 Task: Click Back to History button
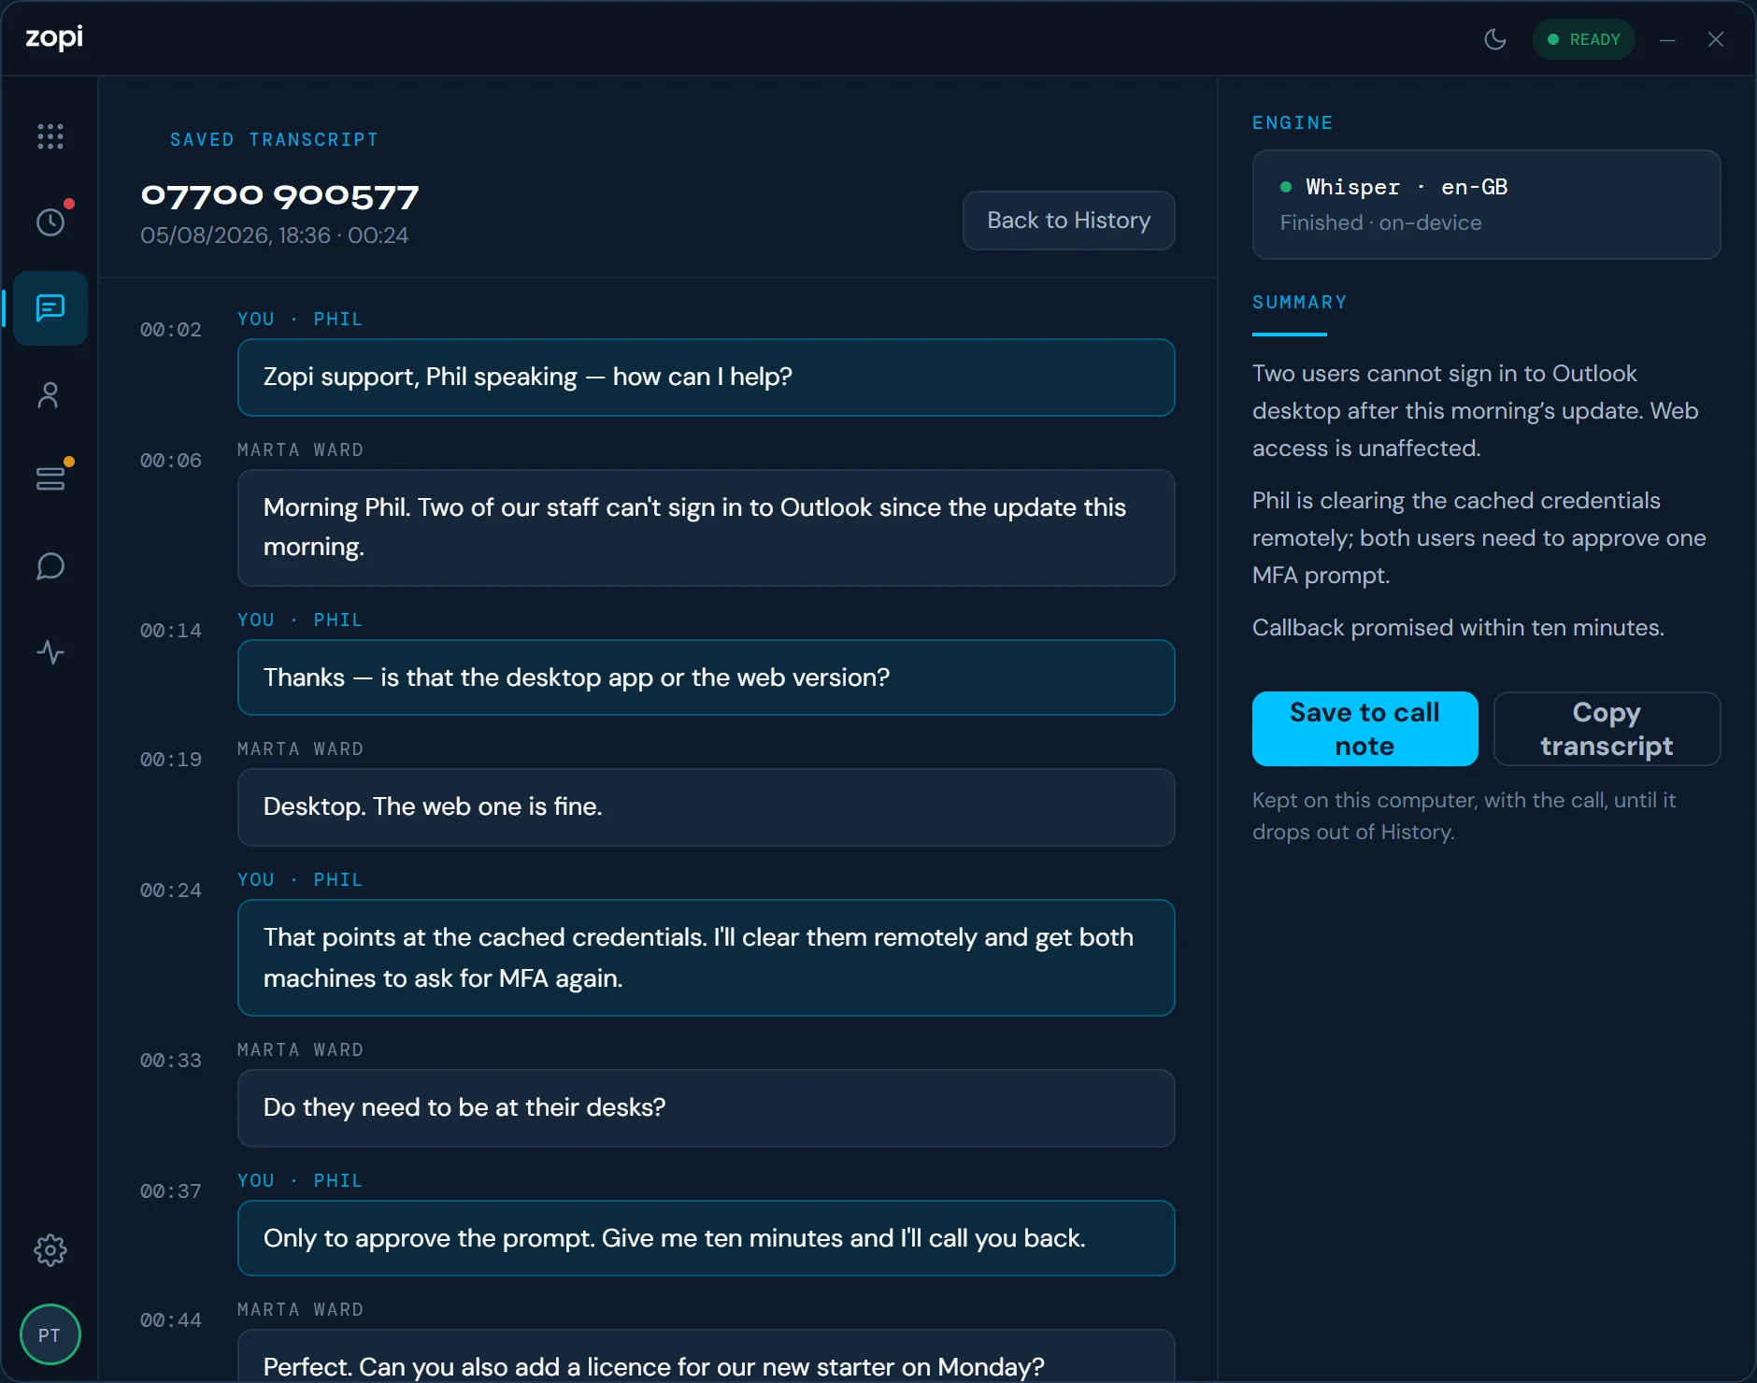[x=1068, y=221]
